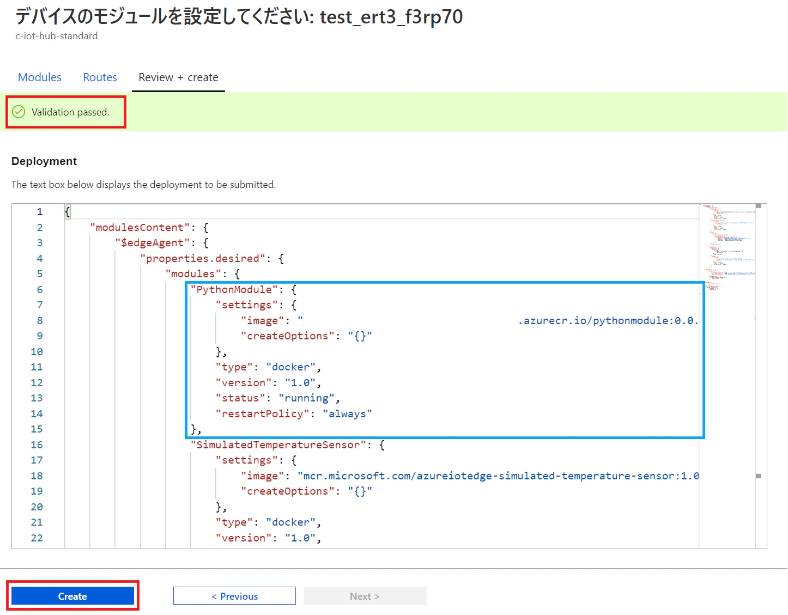Click the "settings" key on line 7

[247, 305]
